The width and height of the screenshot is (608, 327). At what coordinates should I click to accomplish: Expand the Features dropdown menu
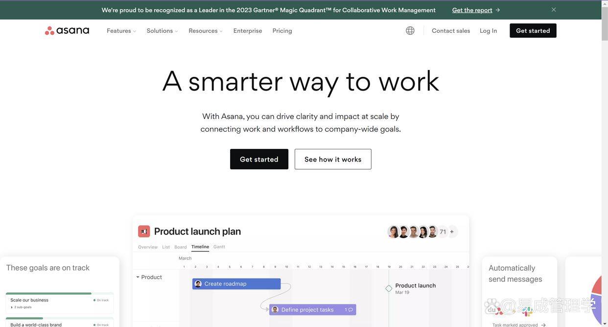coord(121,31)
